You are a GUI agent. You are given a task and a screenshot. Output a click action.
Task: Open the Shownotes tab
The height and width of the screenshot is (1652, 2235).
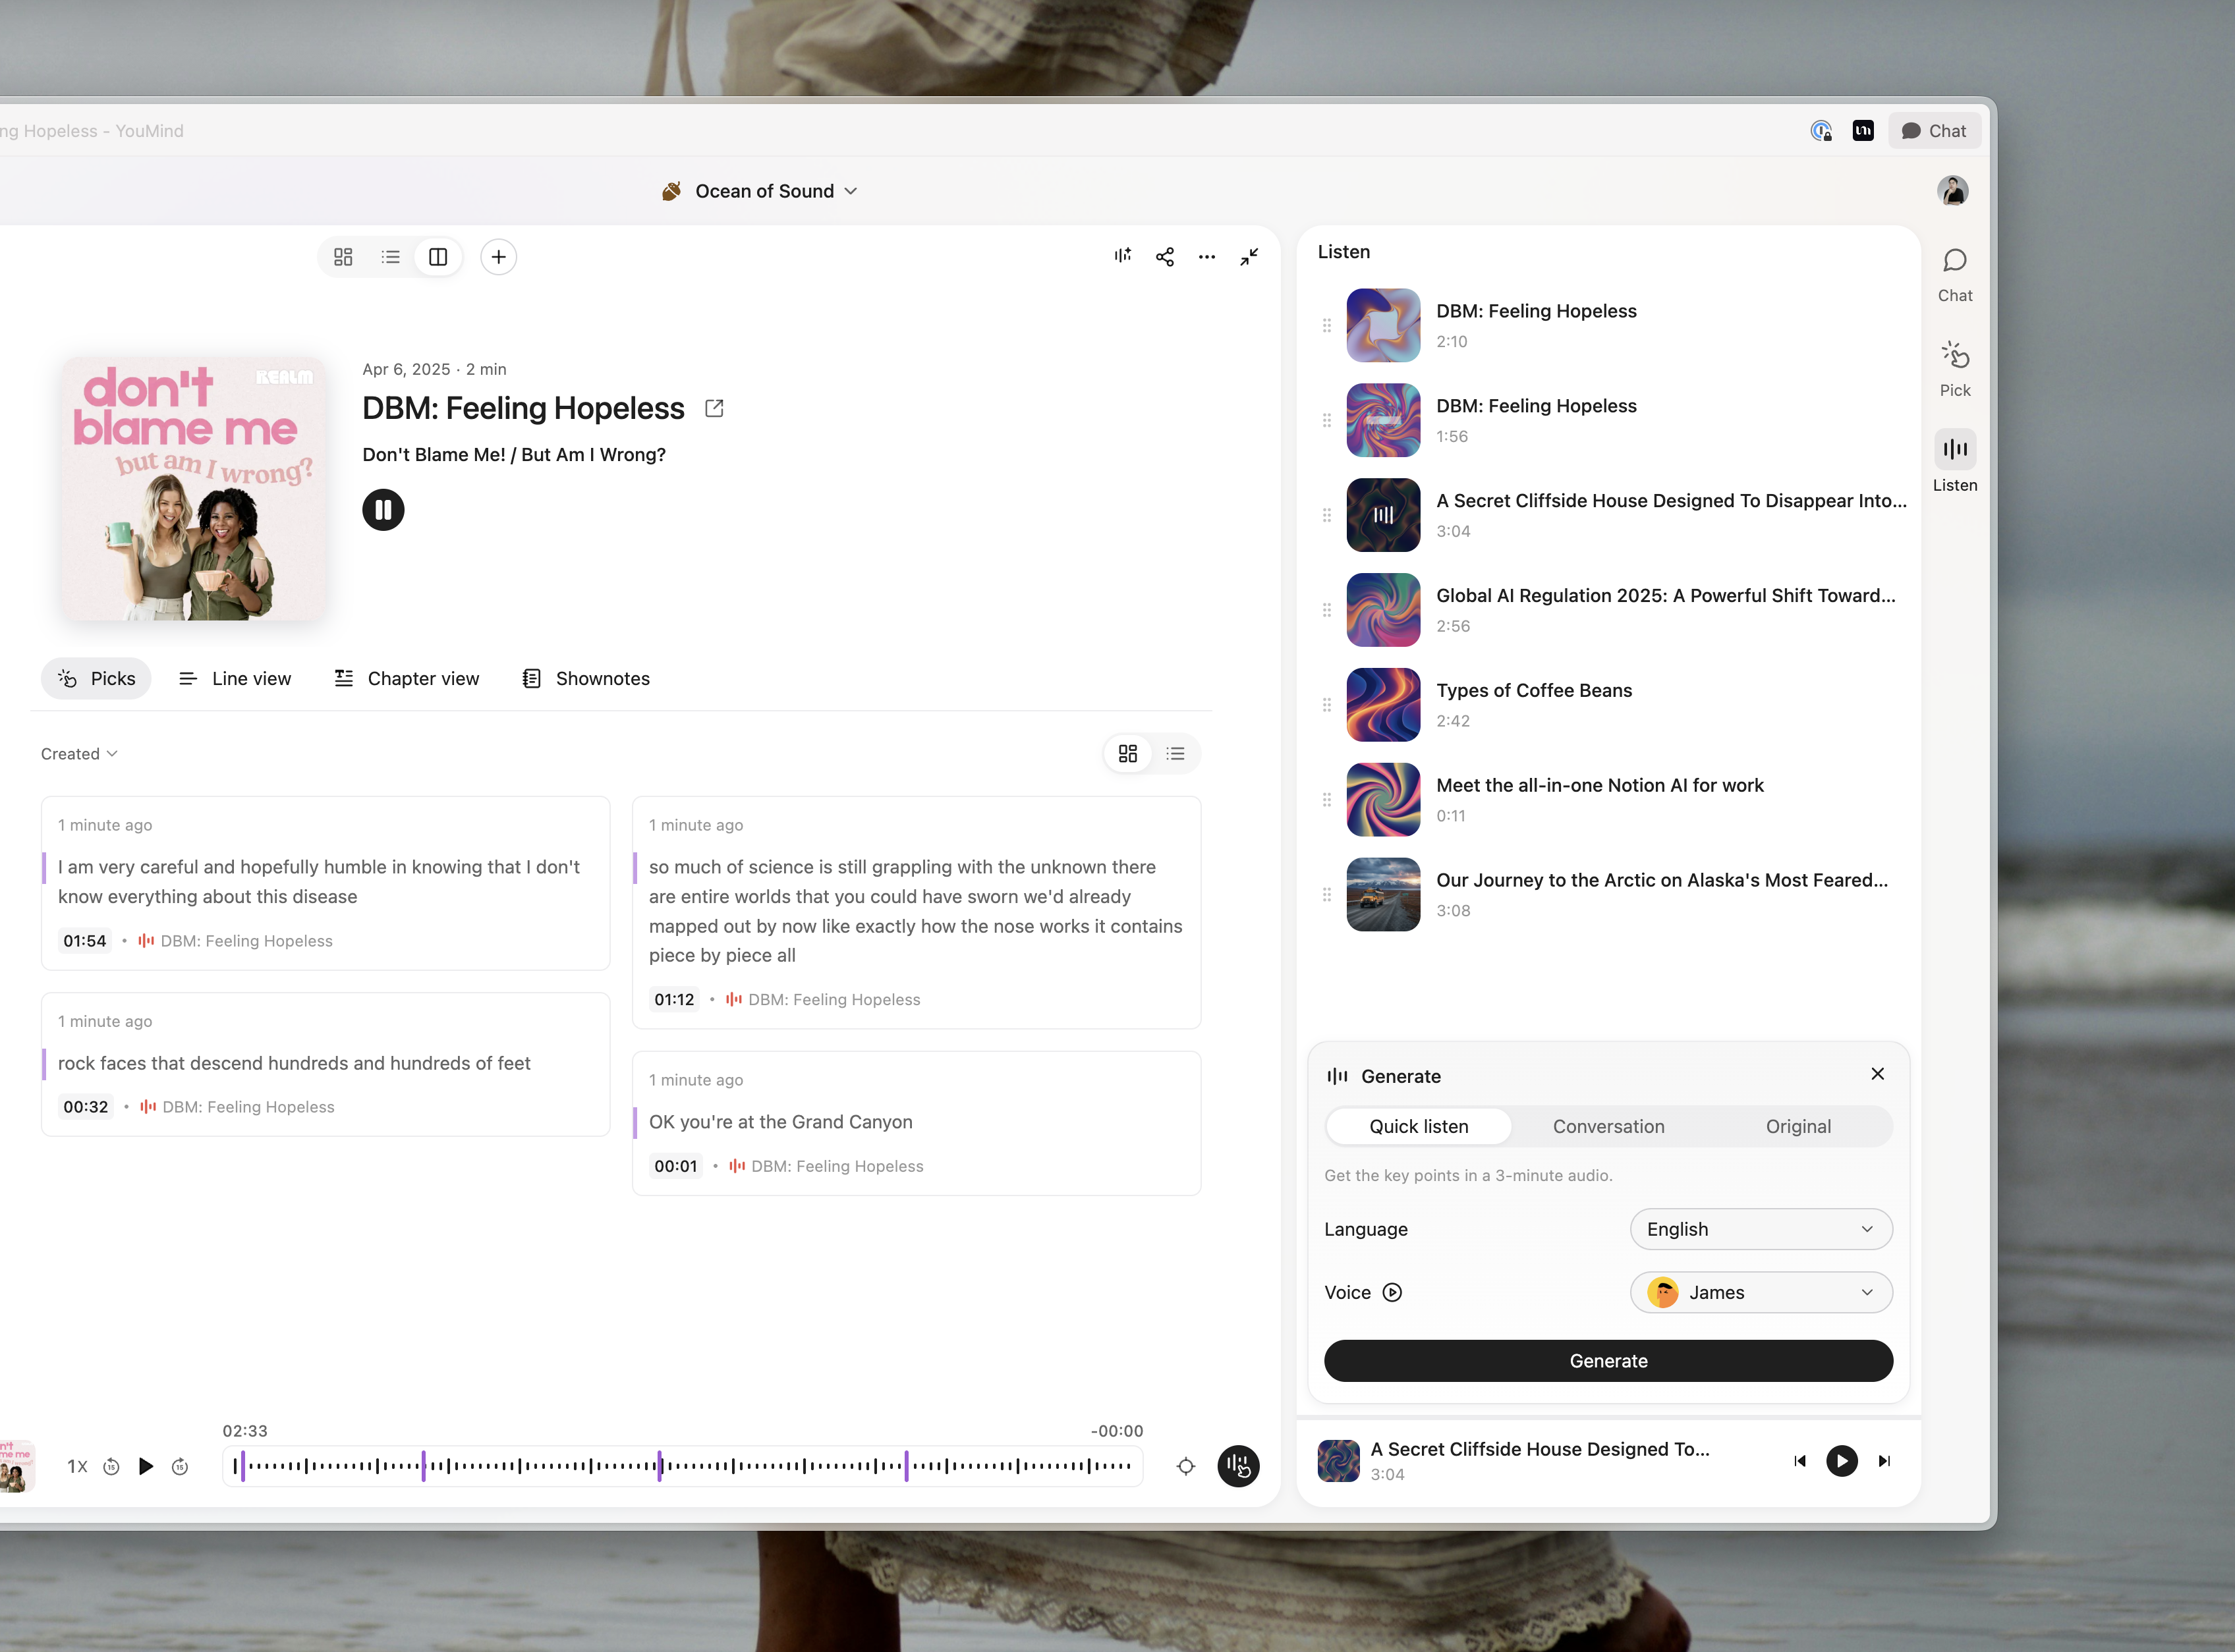586,678
